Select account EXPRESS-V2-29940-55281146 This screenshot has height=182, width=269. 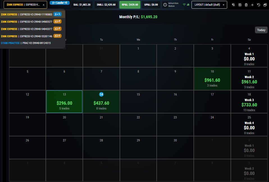click(32, 36)
